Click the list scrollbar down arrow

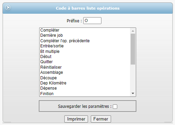point(133,93)
